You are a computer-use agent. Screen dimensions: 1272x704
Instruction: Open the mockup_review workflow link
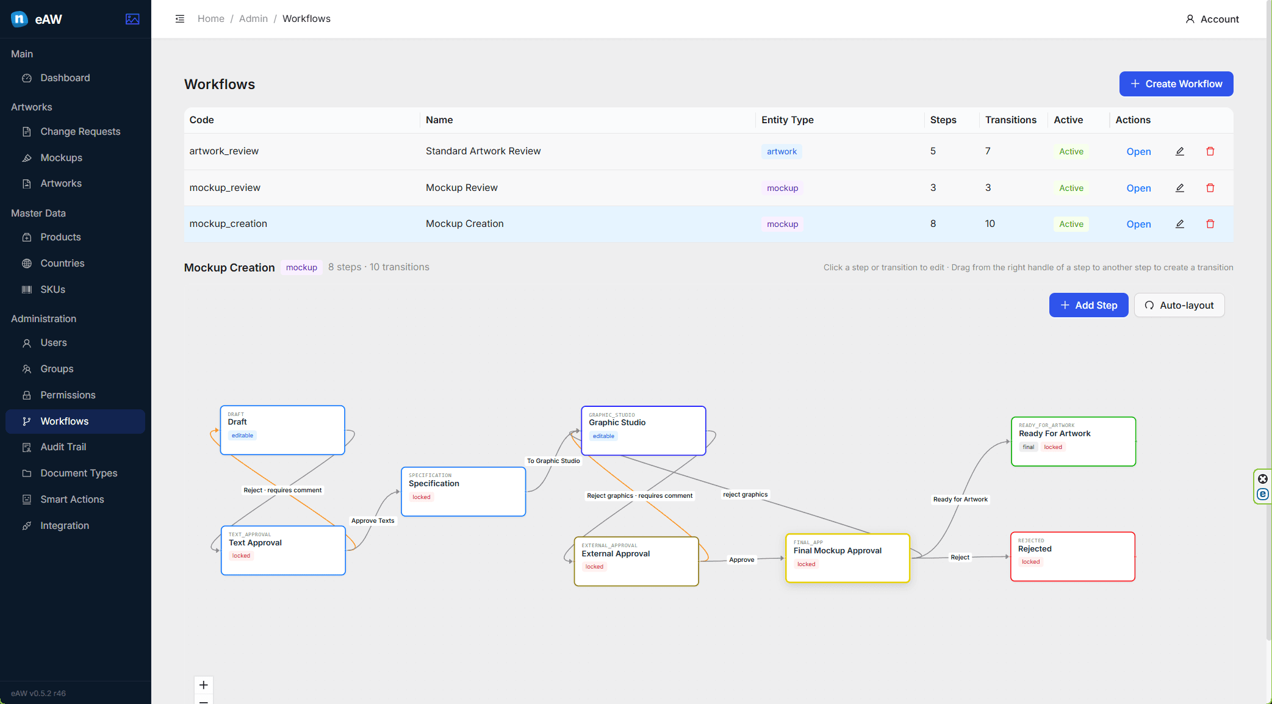(x=1138, y=189)
